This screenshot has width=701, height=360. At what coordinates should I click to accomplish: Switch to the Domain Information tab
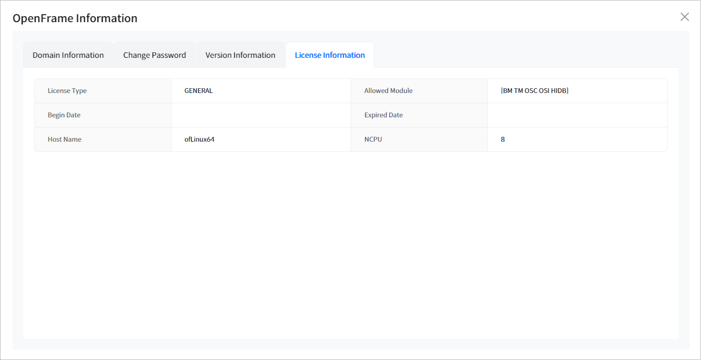68,55
